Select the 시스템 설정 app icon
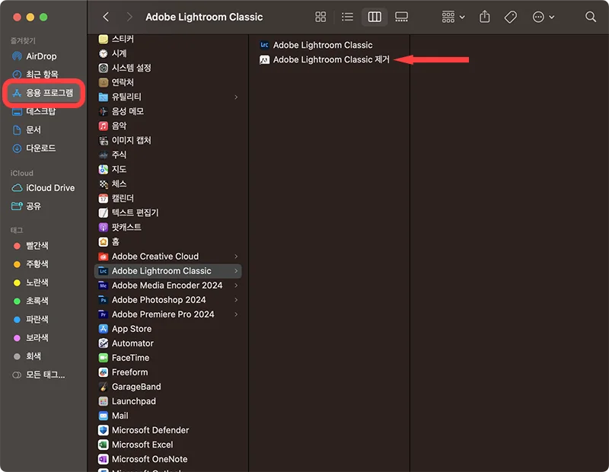This screenshot has width=609, height=472. pyautogui.click(x=103, y=68)
